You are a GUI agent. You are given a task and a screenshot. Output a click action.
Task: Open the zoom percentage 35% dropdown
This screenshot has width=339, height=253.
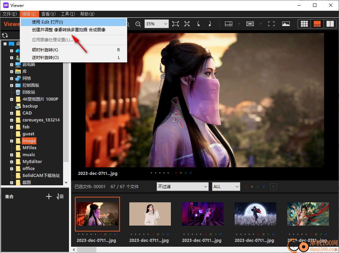pyautogui.click(x=157, y=24)
